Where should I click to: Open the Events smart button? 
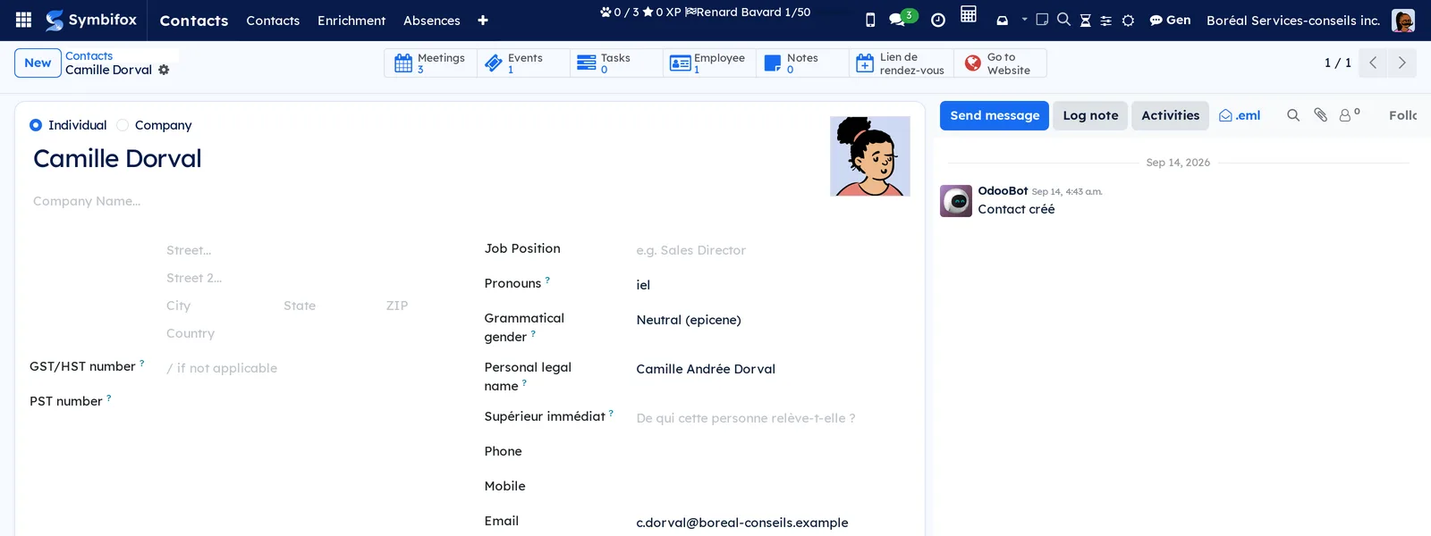(523, 63)
